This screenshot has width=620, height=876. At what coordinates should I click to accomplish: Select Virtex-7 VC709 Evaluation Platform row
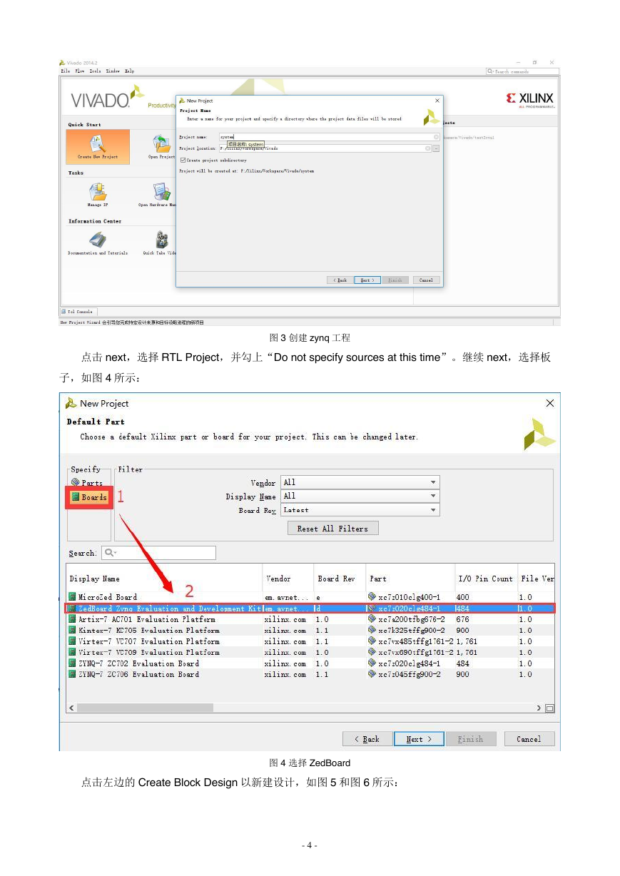[x=311, y=652]
